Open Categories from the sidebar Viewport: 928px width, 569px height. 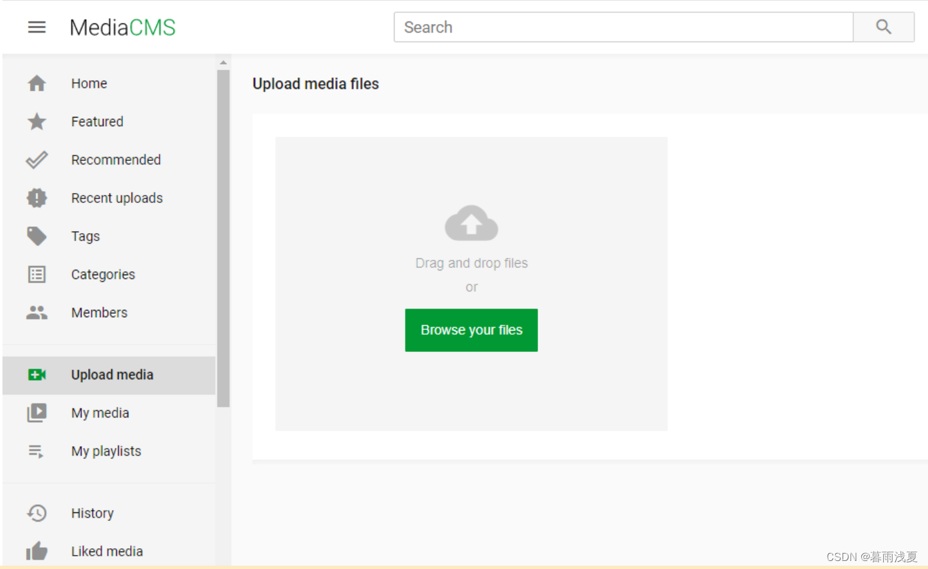pyautogui.click(x=109, y=274)
